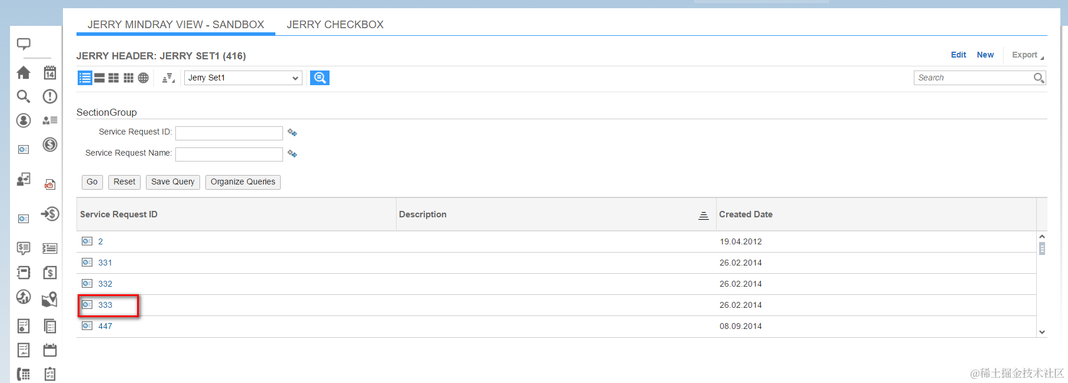Viewport: 1068px width, 383px height.
Task: Switch to four-tile grid view icon
Action: (114, 78)
